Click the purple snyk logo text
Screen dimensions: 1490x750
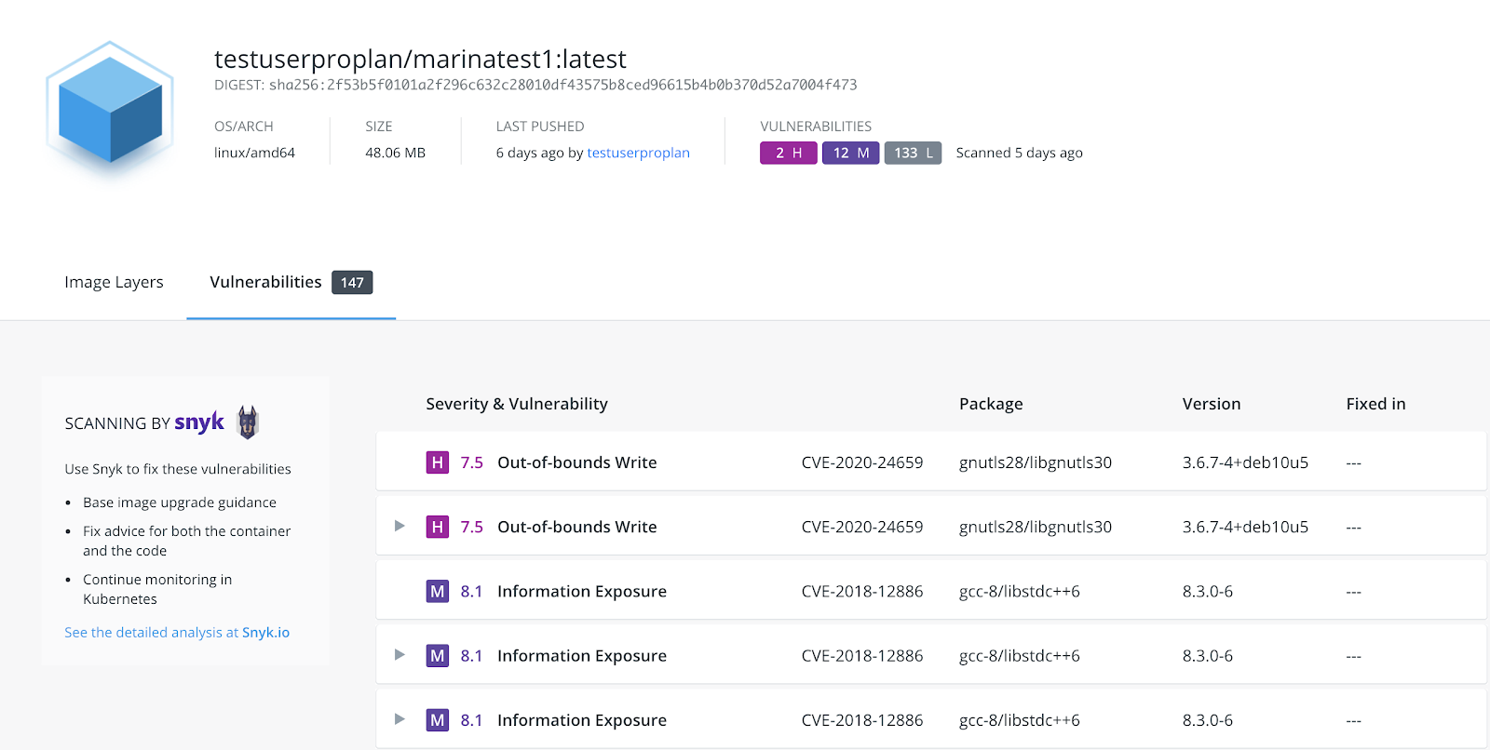199,422
